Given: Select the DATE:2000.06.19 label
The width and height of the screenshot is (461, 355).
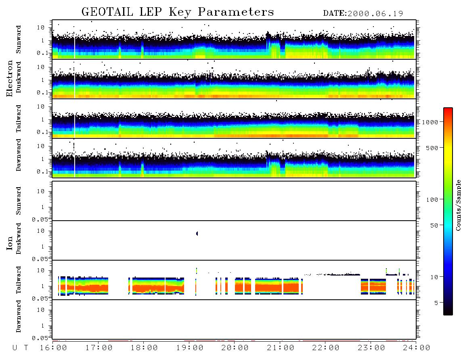Looking at the screenshot, I should (363, 13).
